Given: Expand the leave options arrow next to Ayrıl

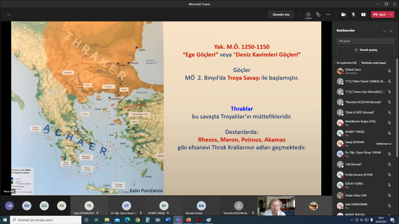Looking at the screenshot, I should click(391, 15).
